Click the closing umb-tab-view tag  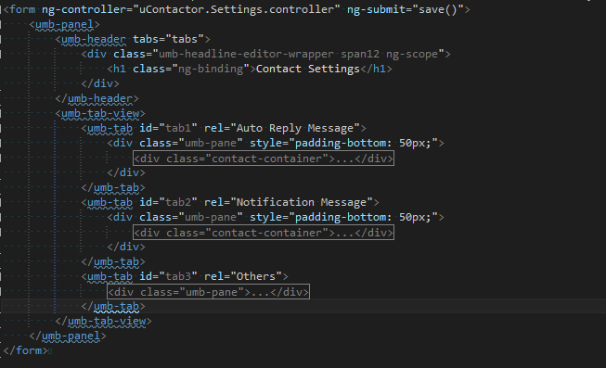(103, 321)
